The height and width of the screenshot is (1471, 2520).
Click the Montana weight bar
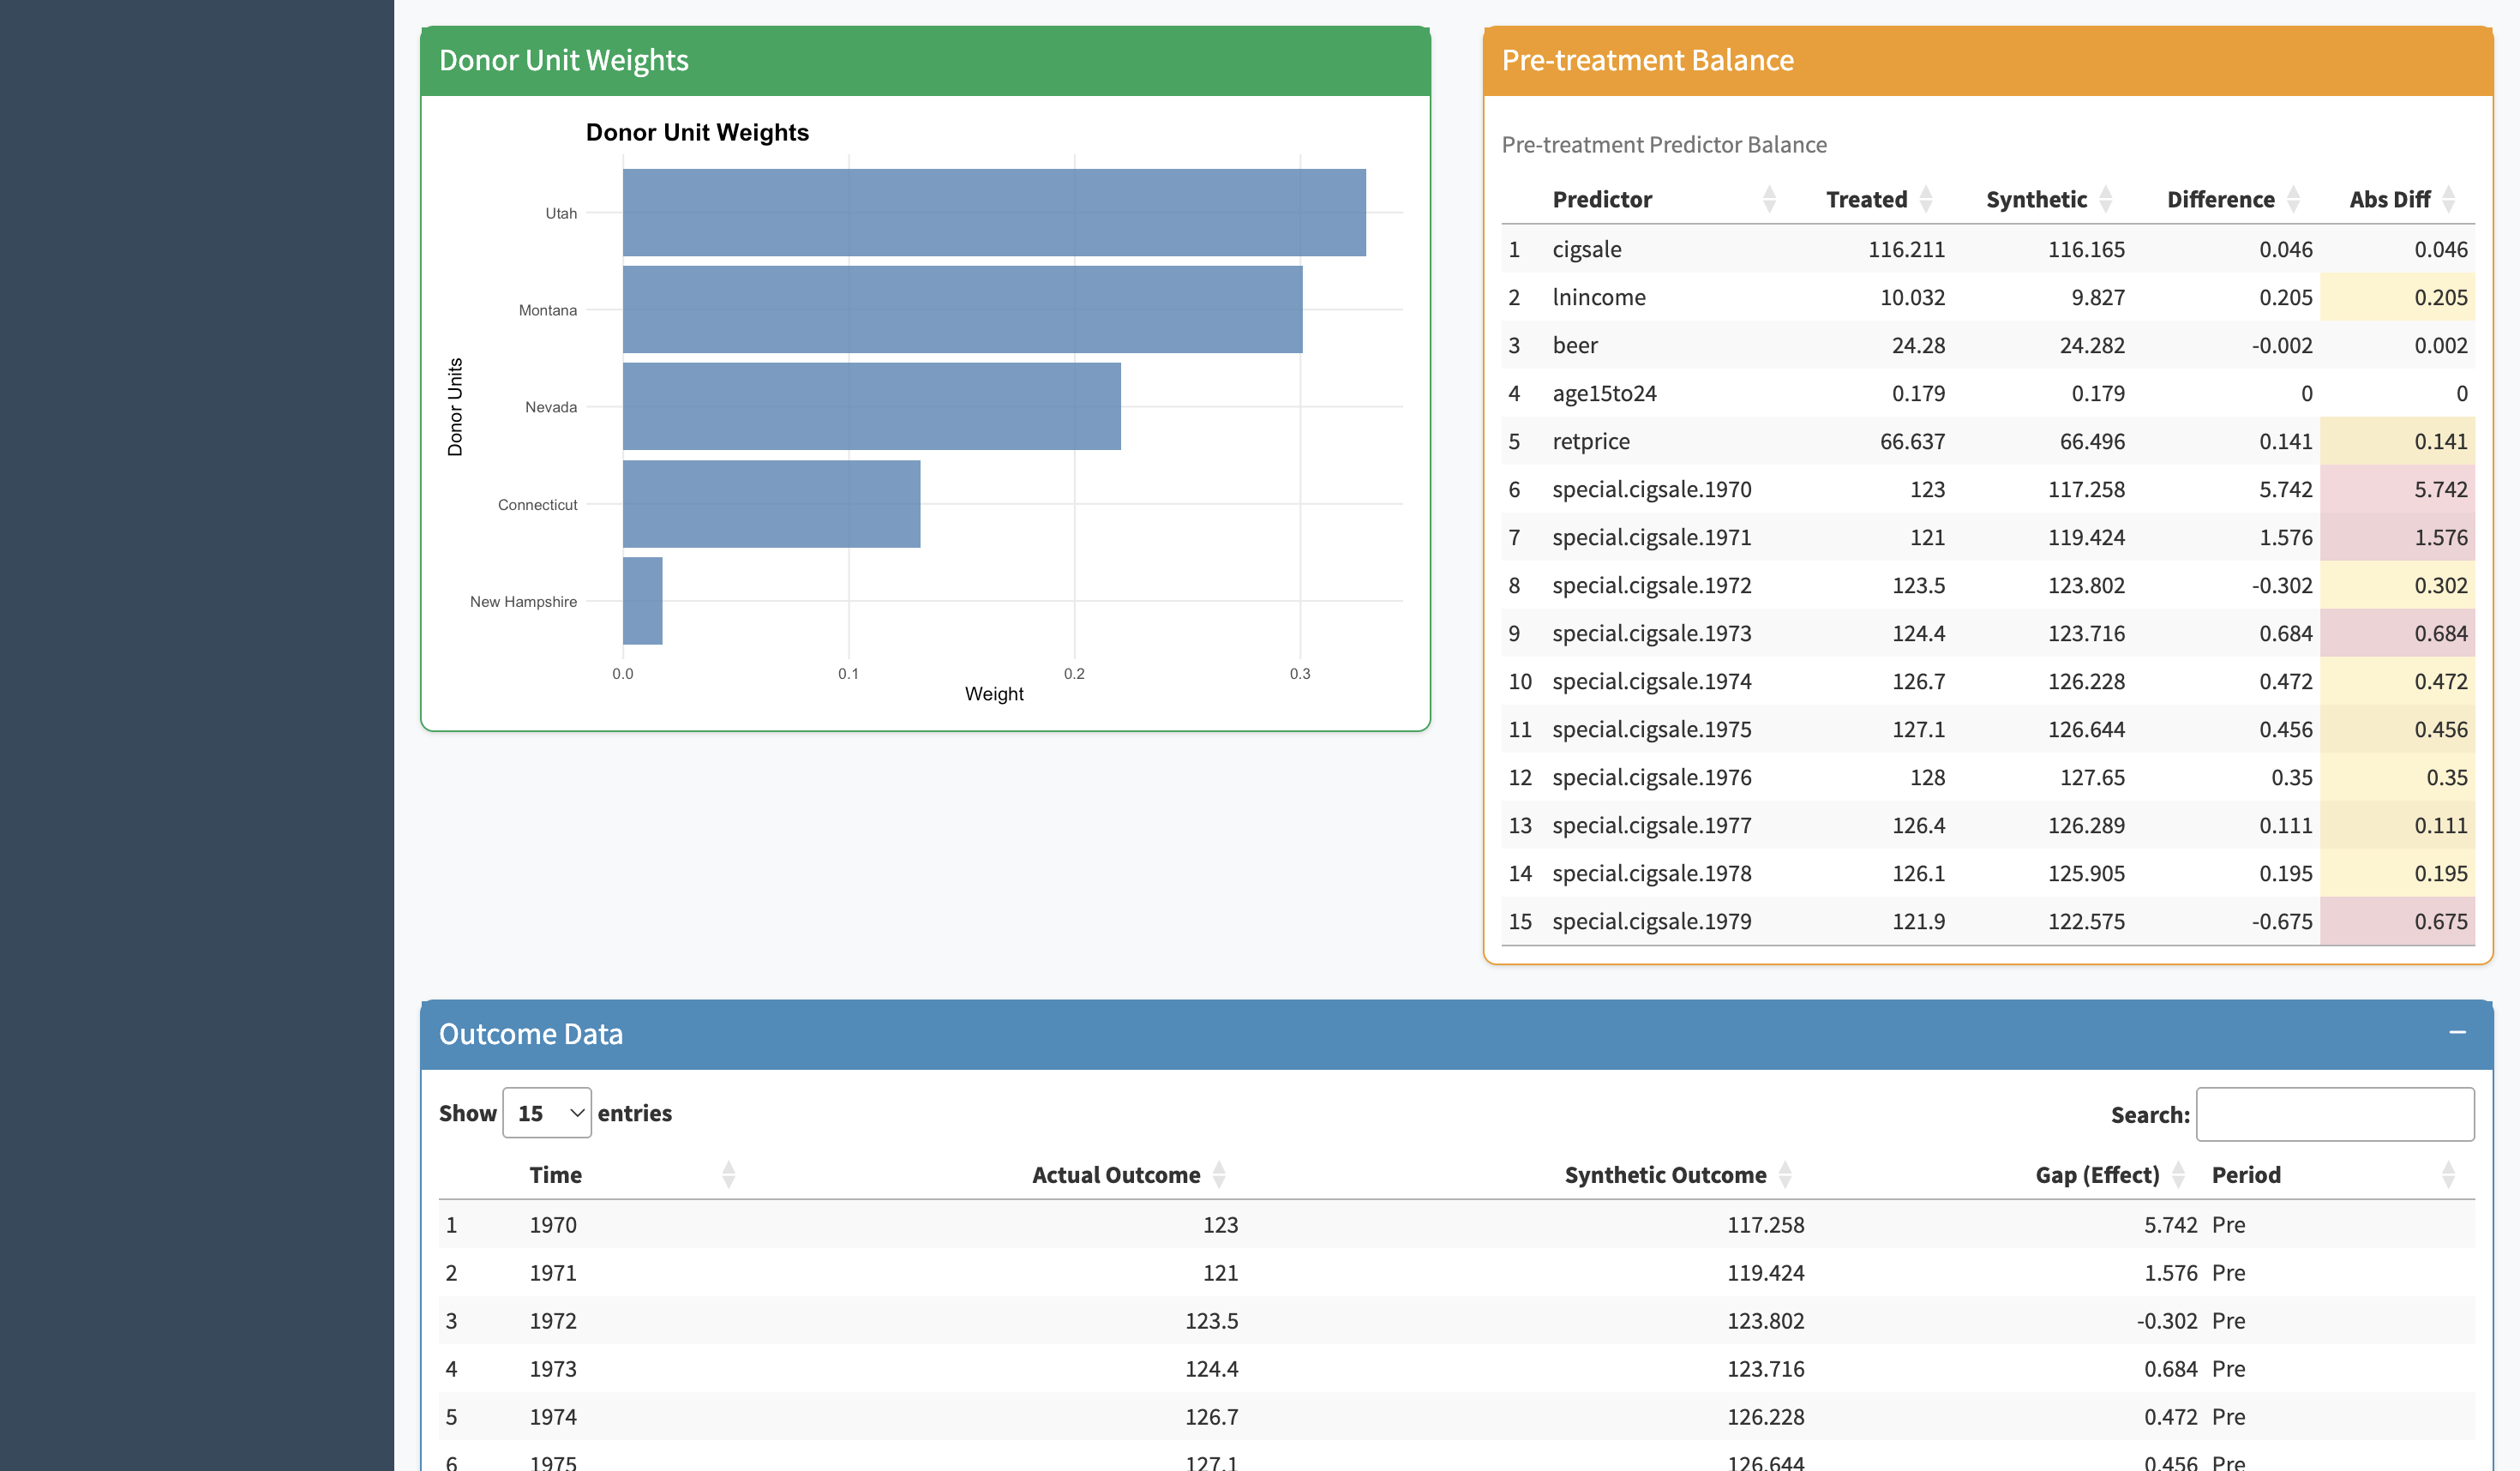(962, 309)
